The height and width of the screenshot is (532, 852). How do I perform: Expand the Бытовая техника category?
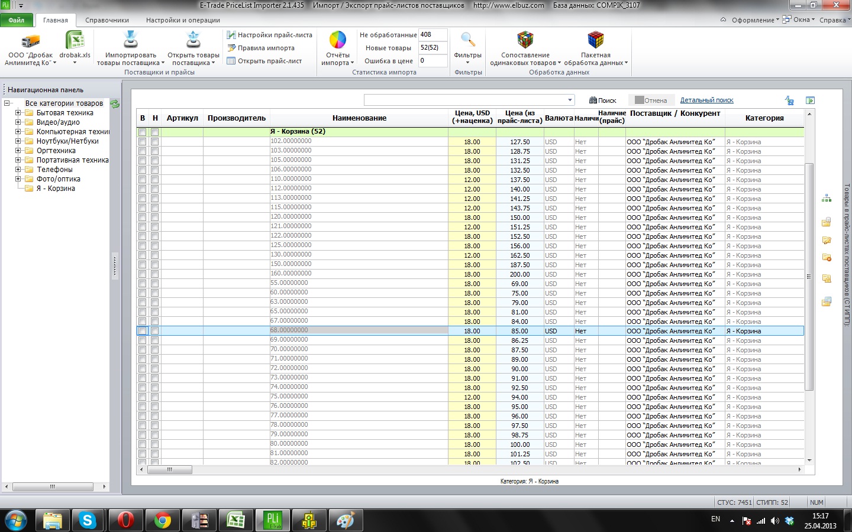[x=18, y=113]
